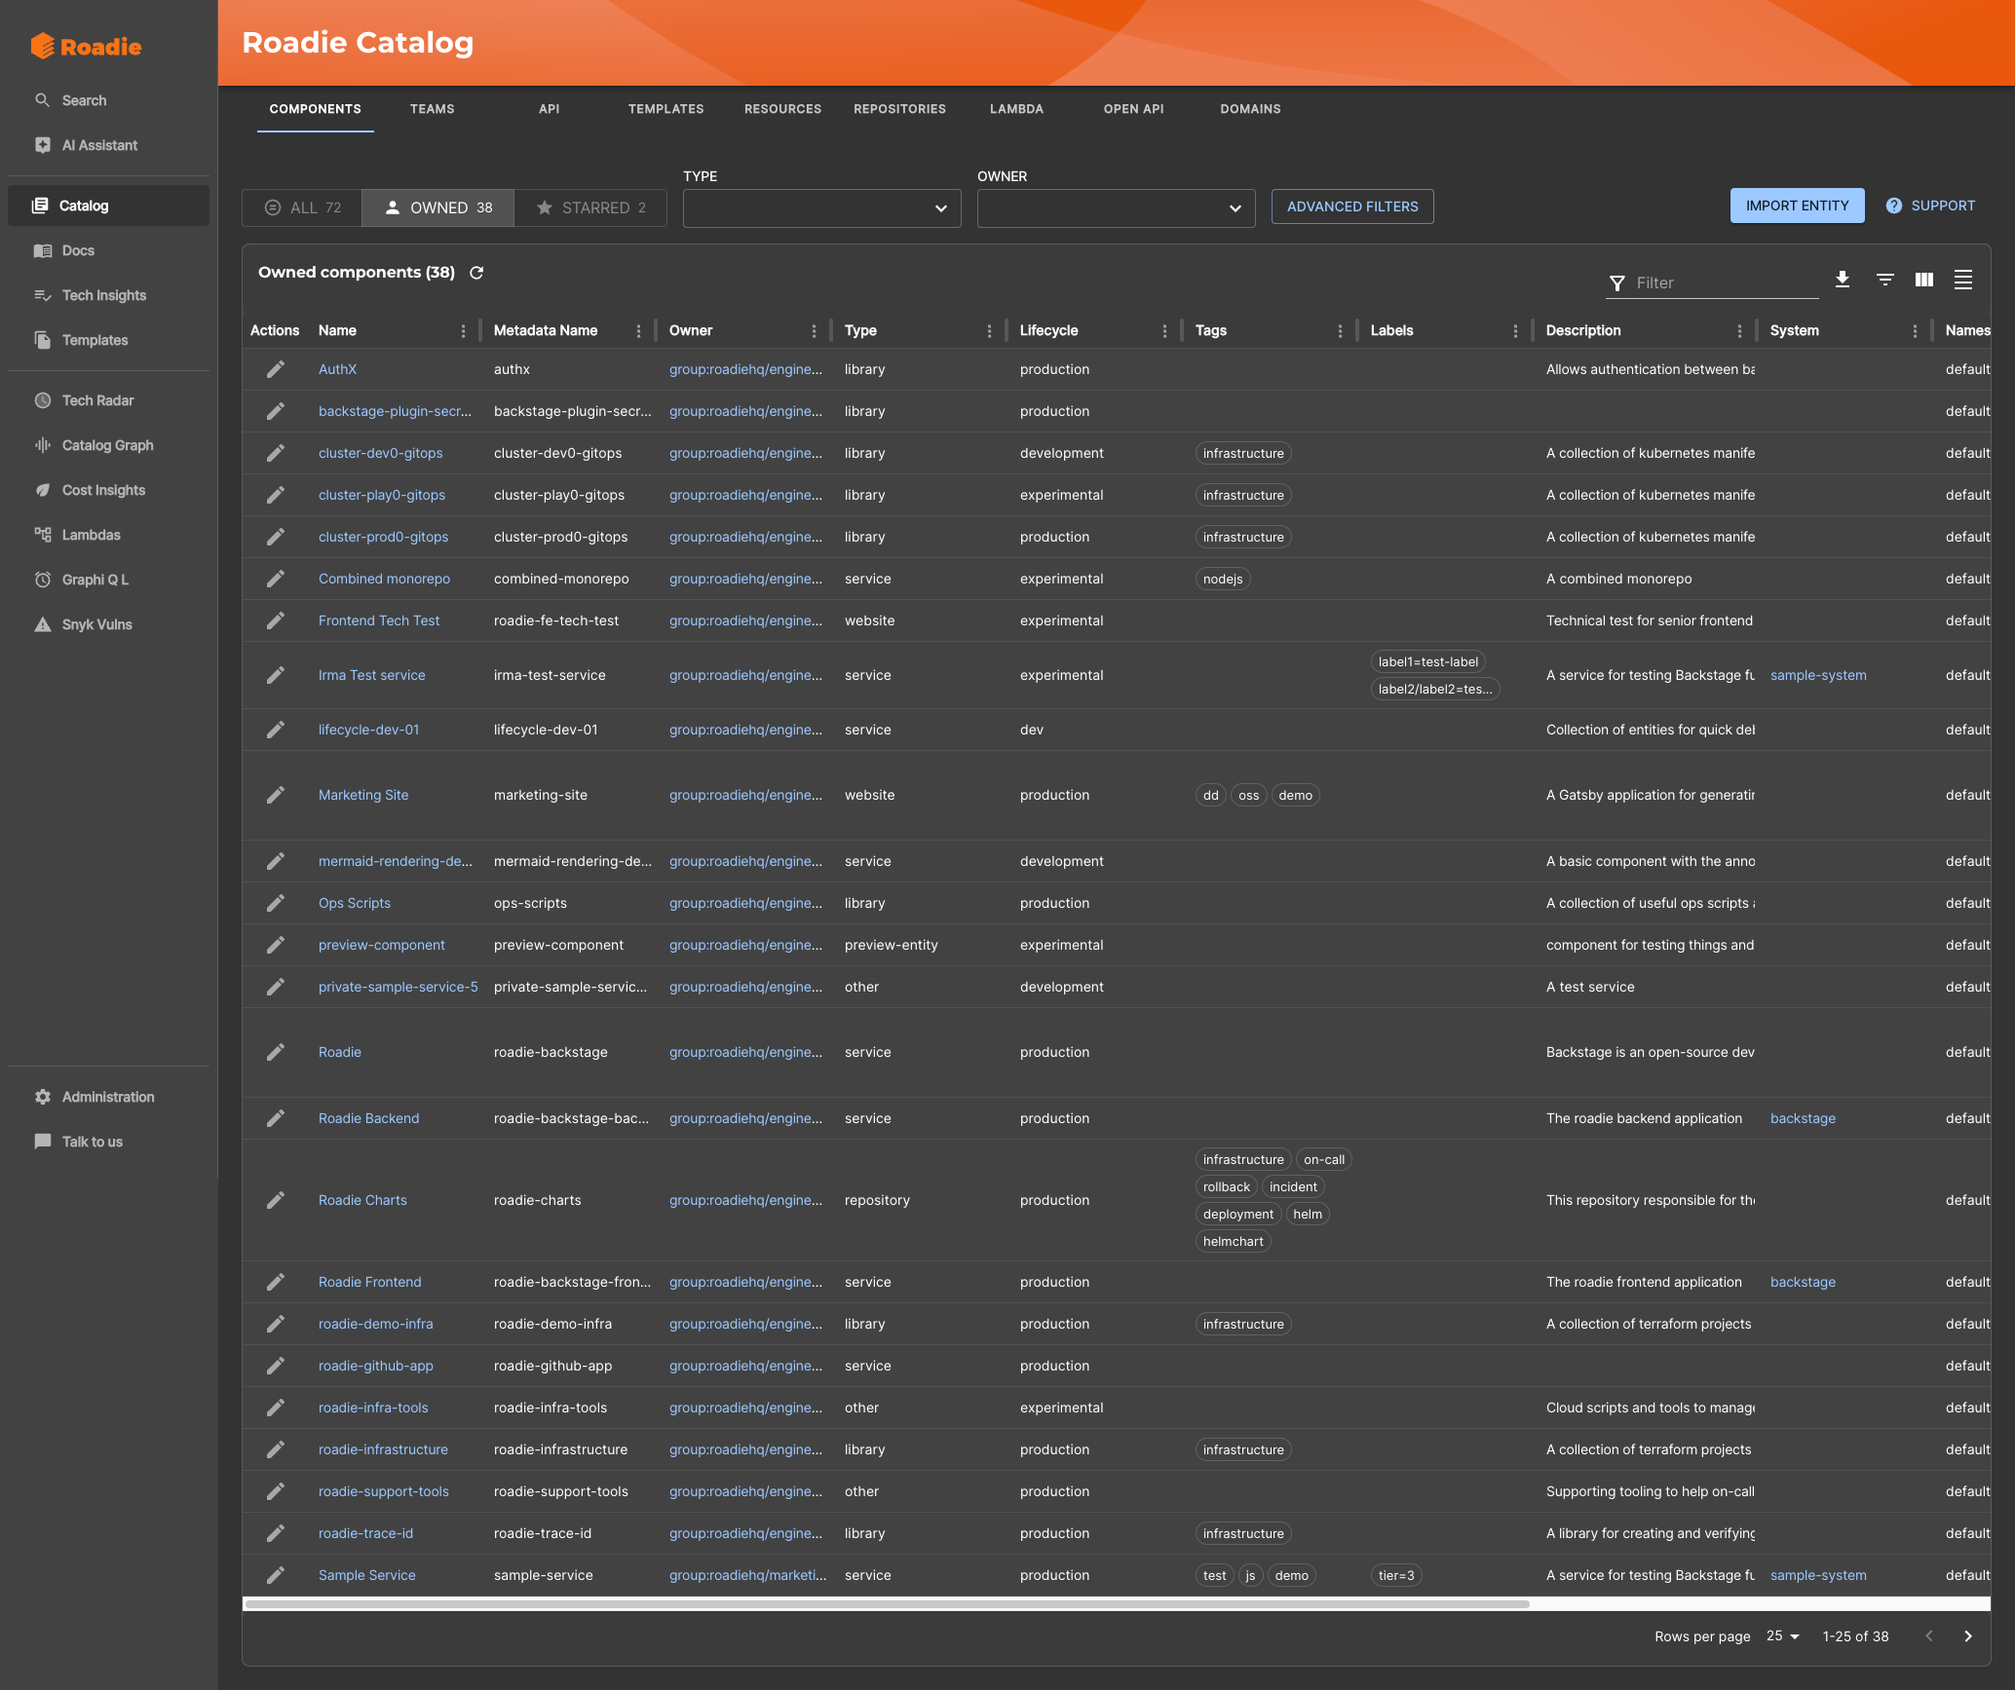Edit the AuthX row with pencil icon
The width and height of the screenshot is (2015, 1690).
[x=276, y=369]
